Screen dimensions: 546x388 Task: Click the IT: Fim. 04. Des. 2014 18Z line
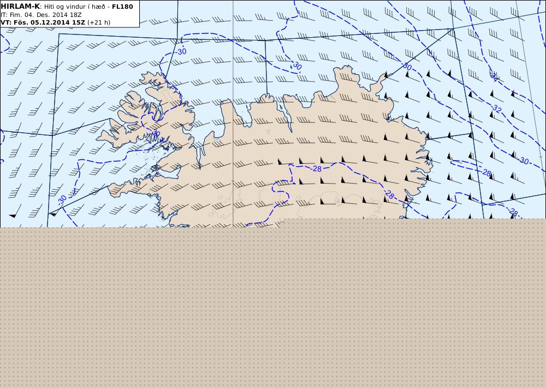click(41, 15)
